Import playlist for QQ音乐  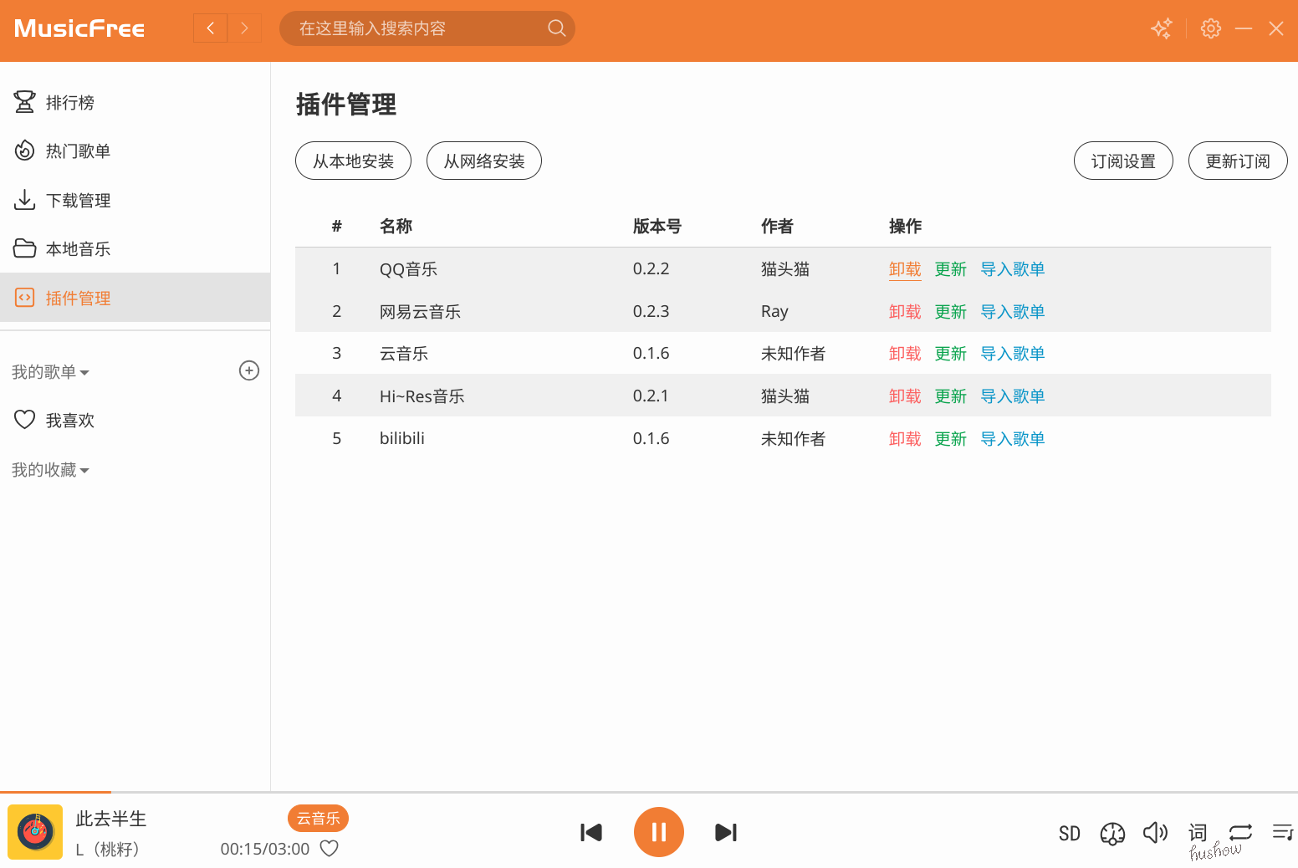point(1013,269)
